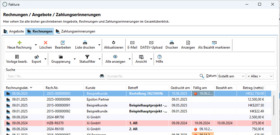Click the Bearbeiten pencil icon
Image resolution: width=280 pixels, height=135 pixels.
click(x=63, y=43)
